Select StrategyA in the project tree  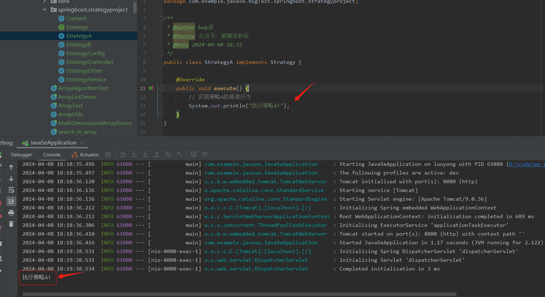point(79,36)
